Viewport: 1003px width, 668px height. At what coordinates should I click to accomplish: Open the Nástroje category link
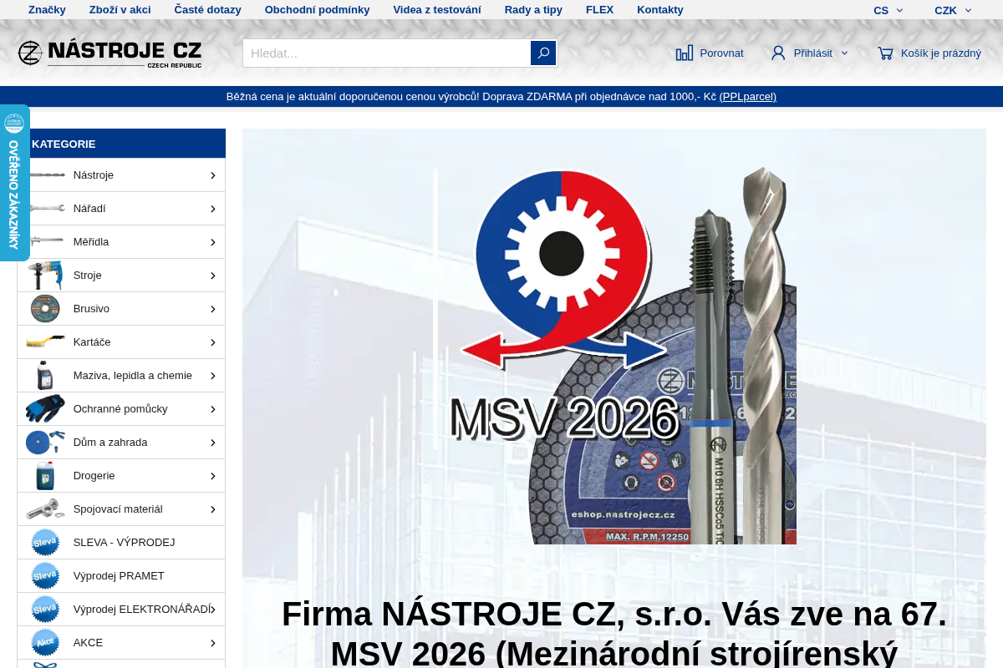click(x=94, y=175)
